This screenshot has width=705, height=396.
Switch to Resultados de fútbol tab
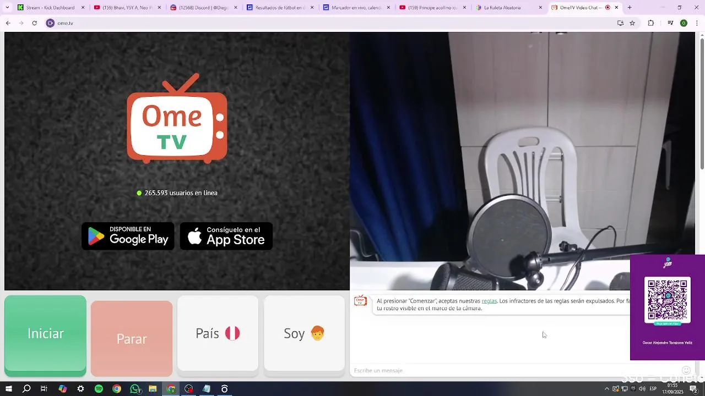click(x=280, y=8)
